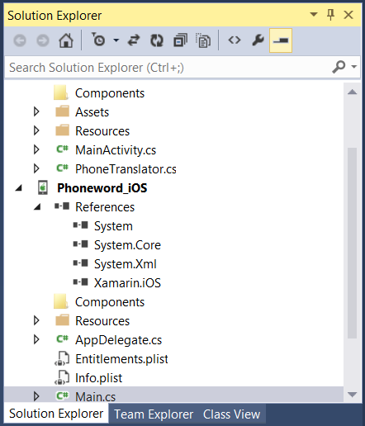The height and width of the screenshot is (426, 365).
Task: Click the MainActivity.cs C# file icon
Action: click(62, 149)
